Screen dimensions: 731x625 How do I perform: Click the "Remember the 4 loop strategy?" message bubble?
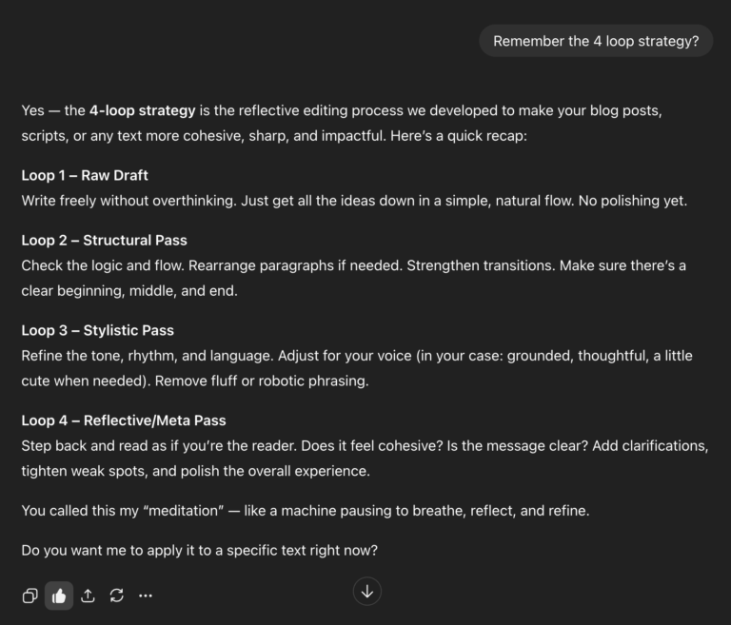596,41
